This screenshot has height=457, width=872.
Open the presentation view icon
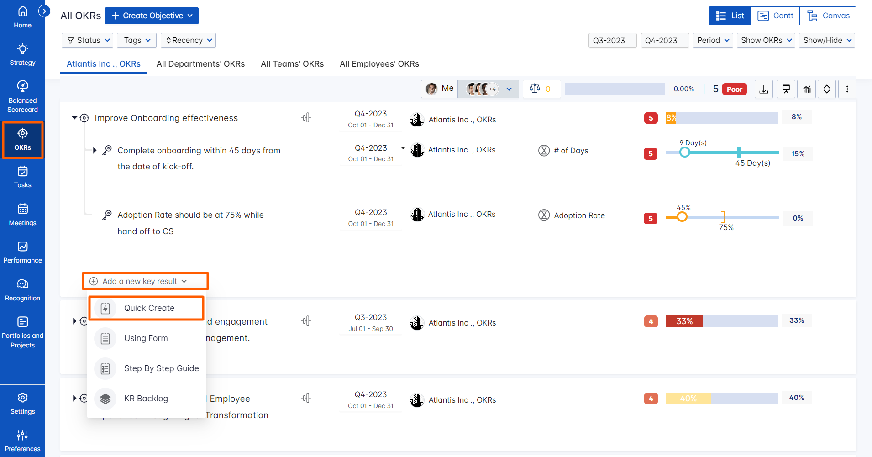pyautogui.click(x=786, y=89)
